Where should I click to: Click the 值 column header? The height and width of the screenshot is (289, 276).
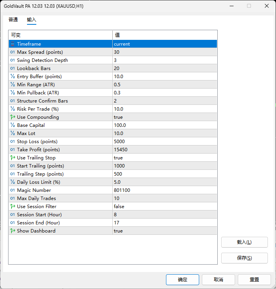[165, 35]
